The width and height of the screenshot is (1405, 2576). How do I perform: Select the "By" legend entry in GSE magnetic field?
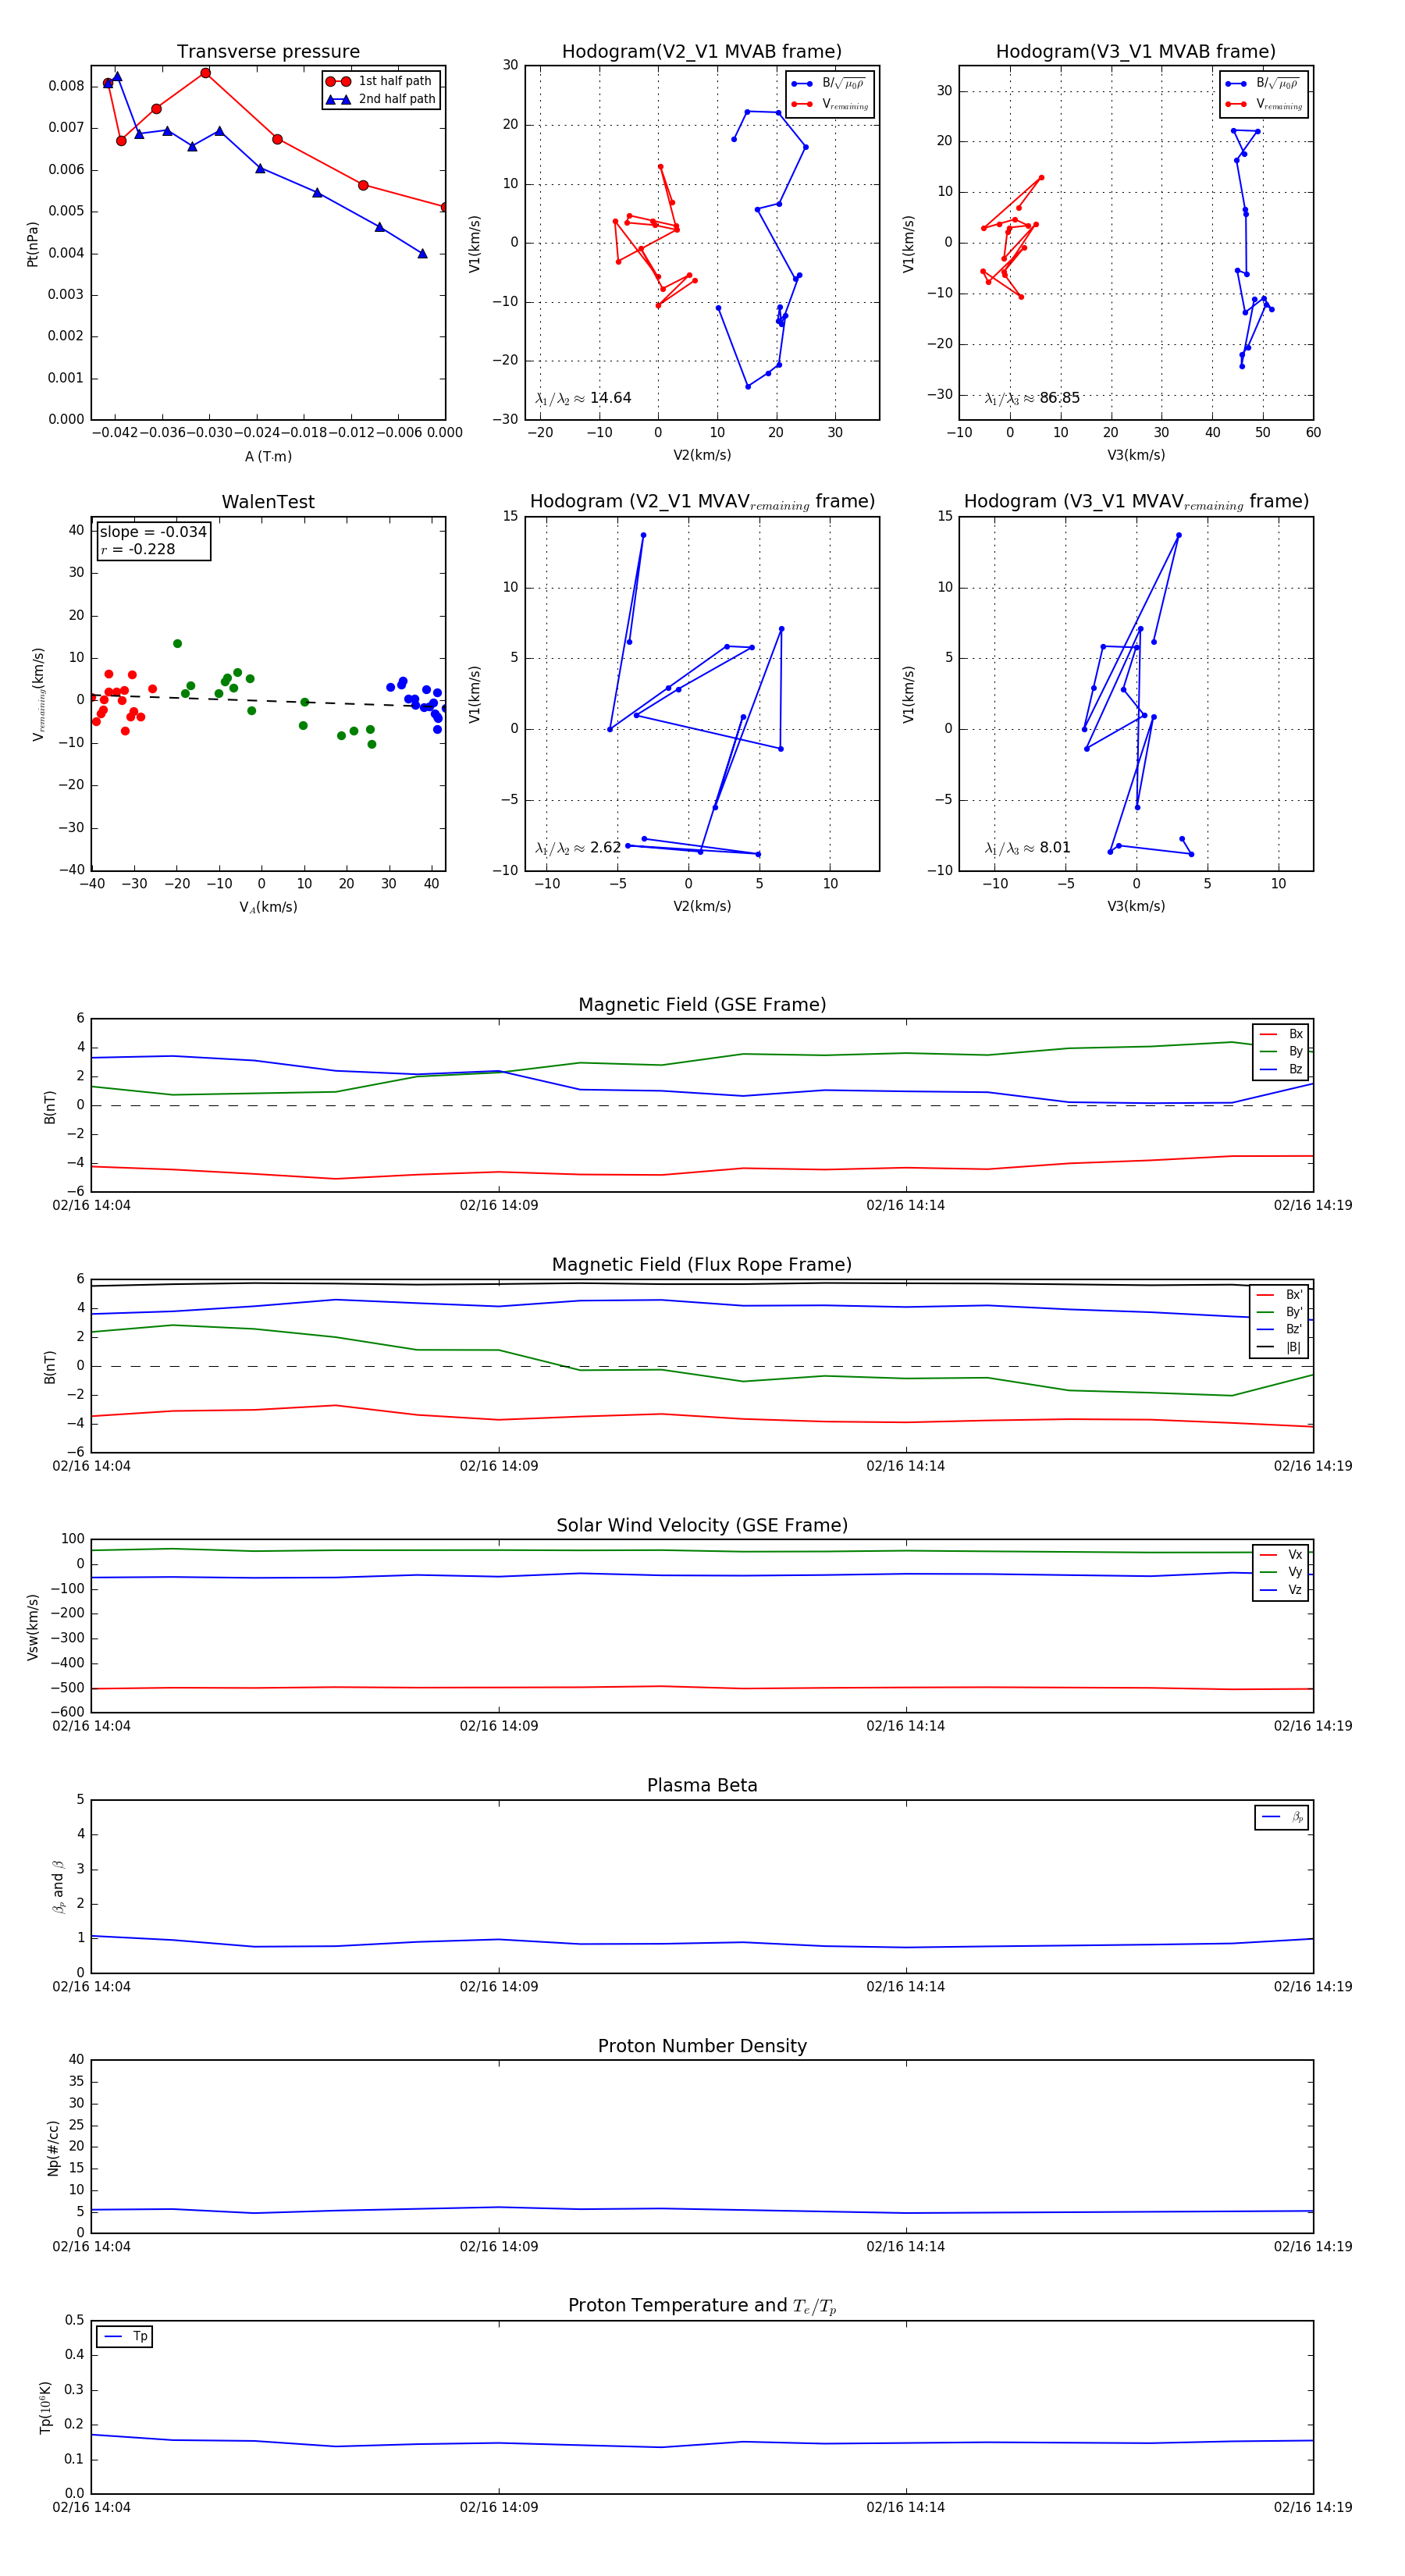[x=1281, y=1051]
